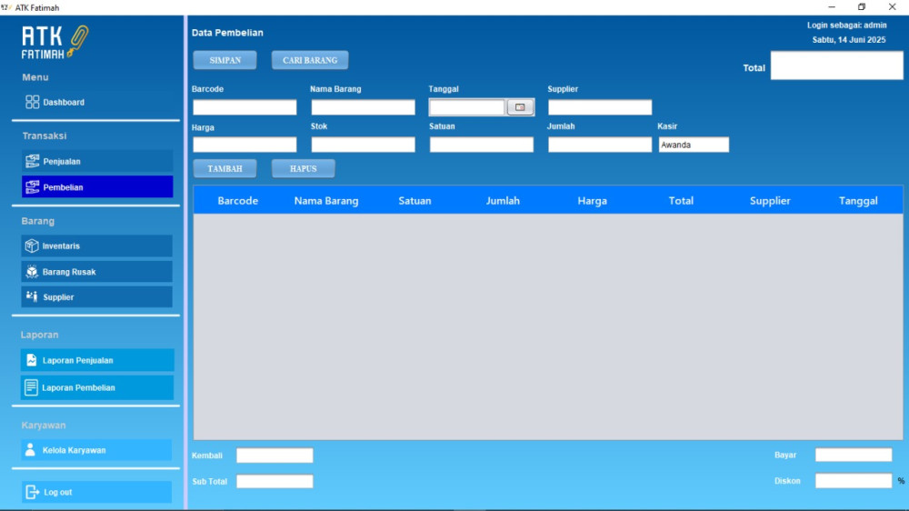Click the Laporan Penjualan chart icon
This screenshot has width=909, height=511.
click(31, 360)
